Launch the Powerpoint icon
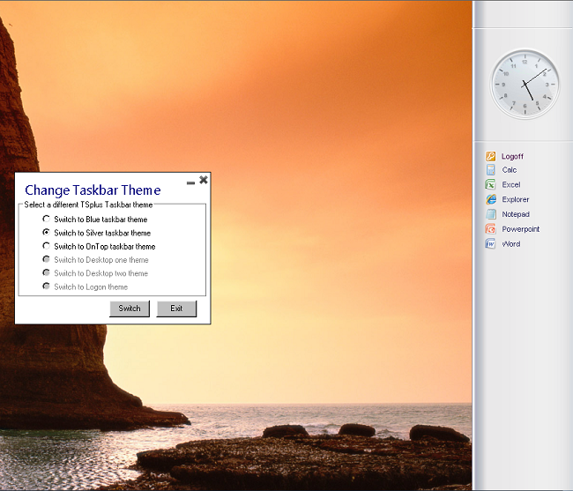The height and width of the screenshot is (491, 573). [490, 229]
